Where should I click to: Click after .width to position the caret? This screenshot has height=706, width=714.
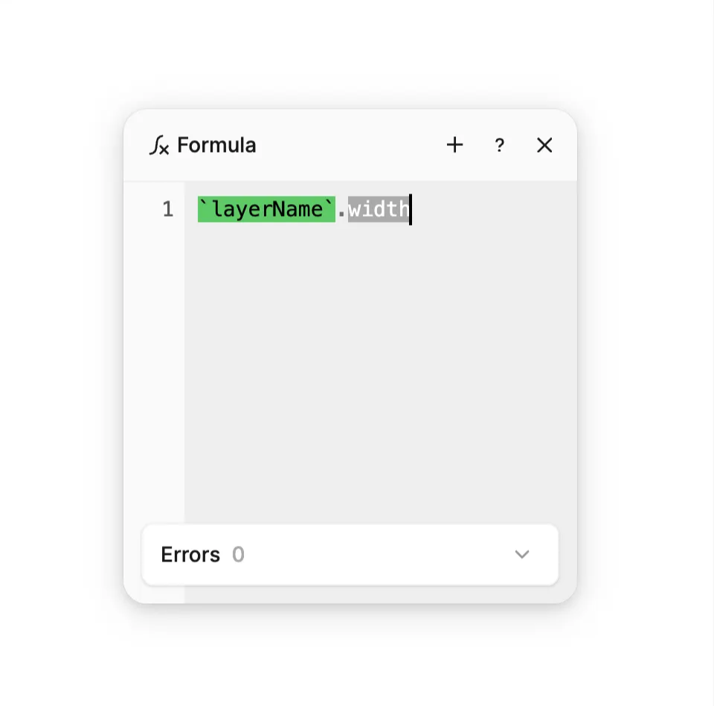pos(411,209)
